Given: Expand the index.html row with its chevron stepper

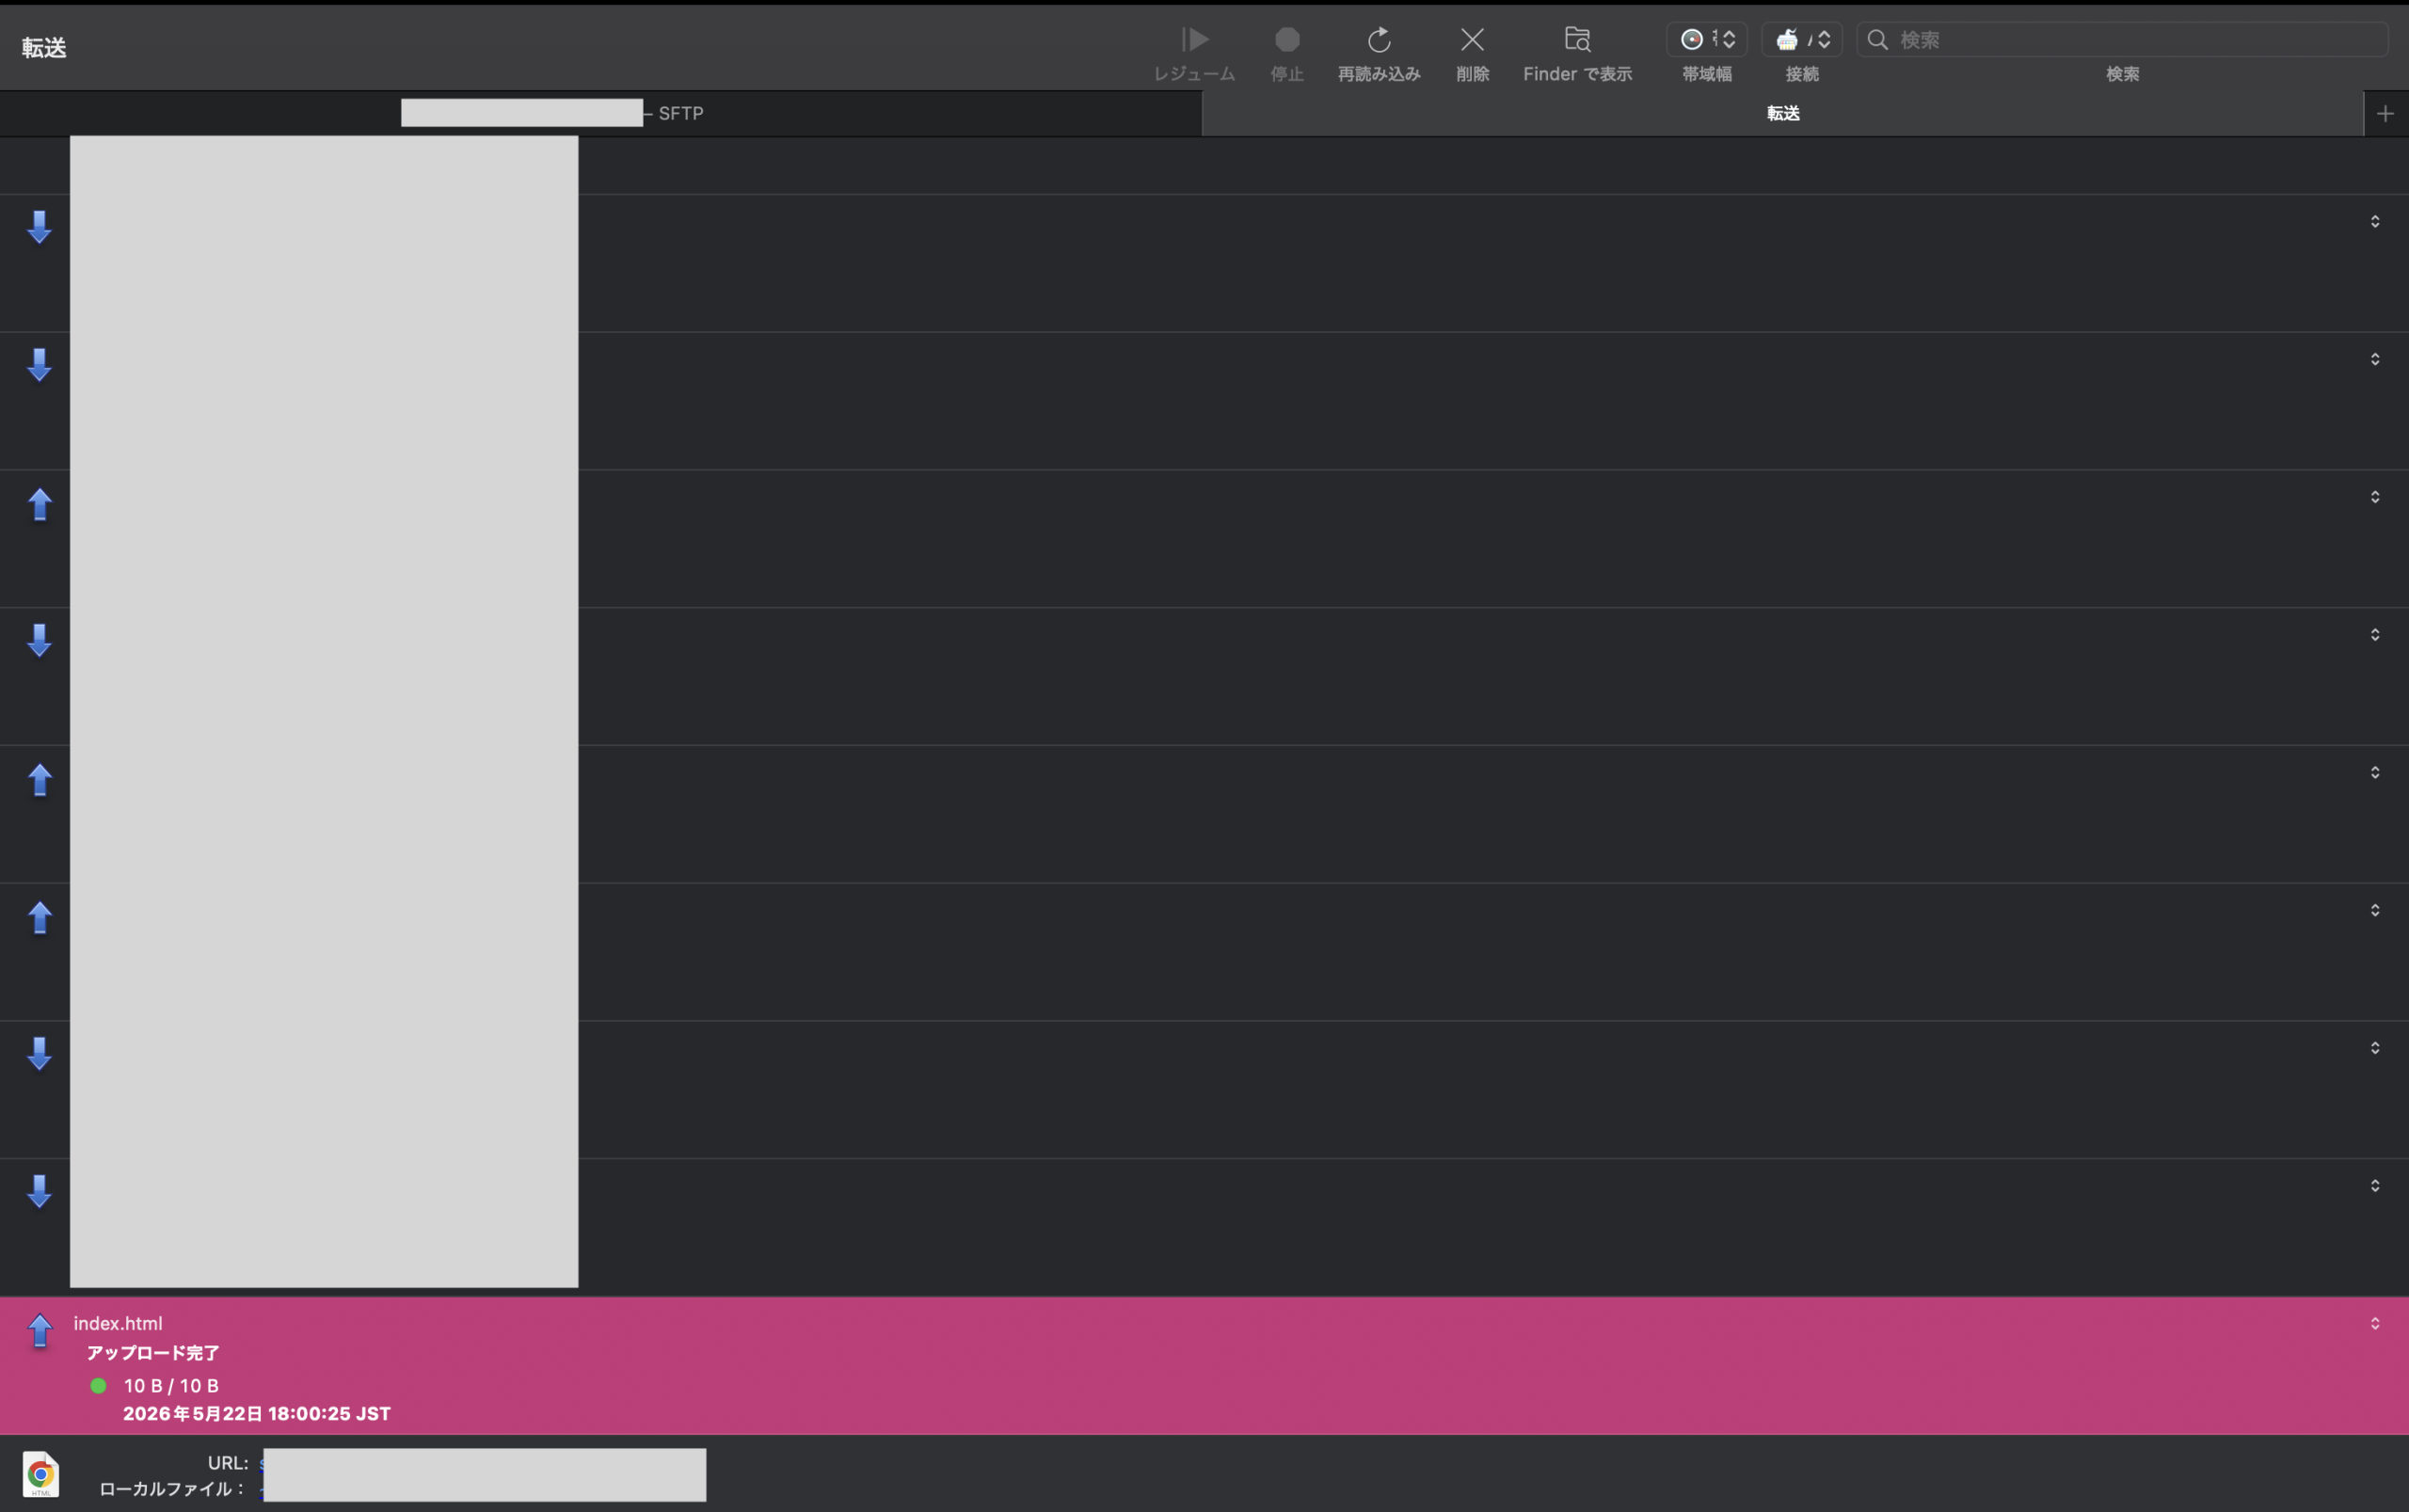Looking at the screenshot, I should pyautogui.click(x=2374, y=1323).
